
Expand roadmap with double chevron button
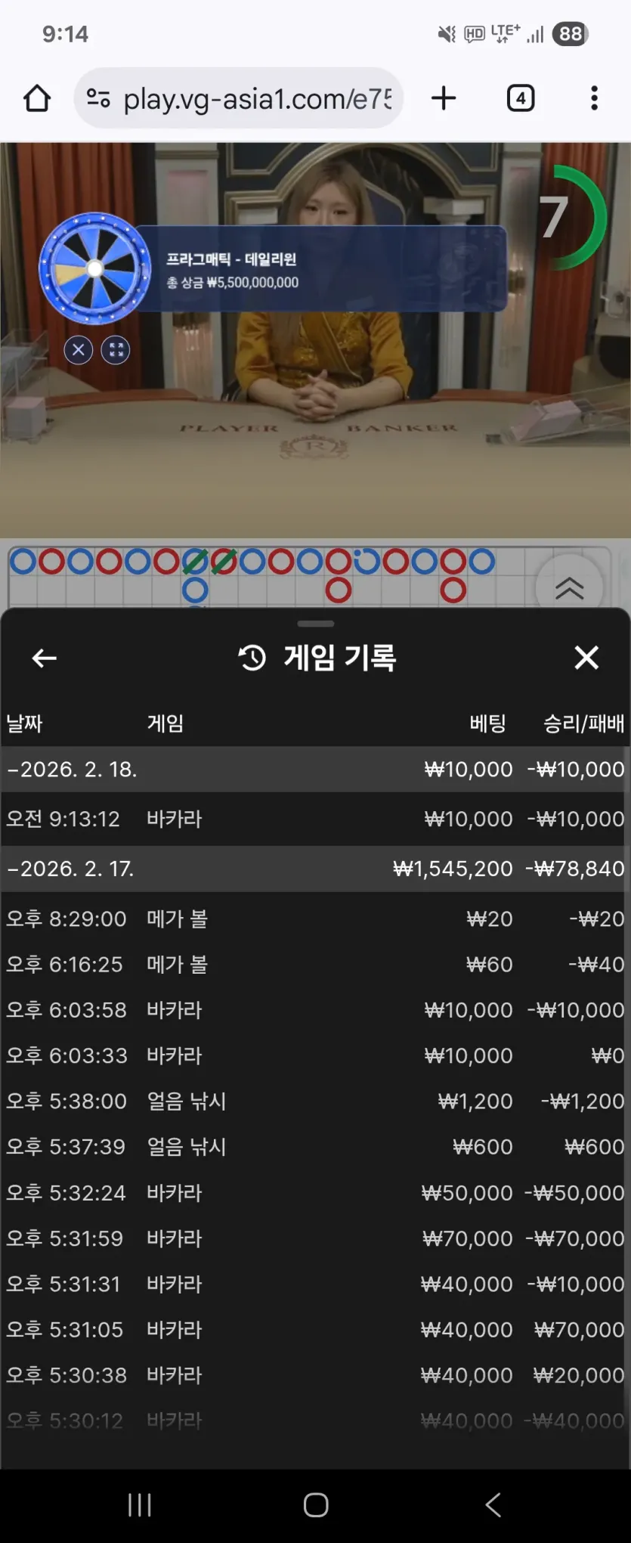click(569, 587)
